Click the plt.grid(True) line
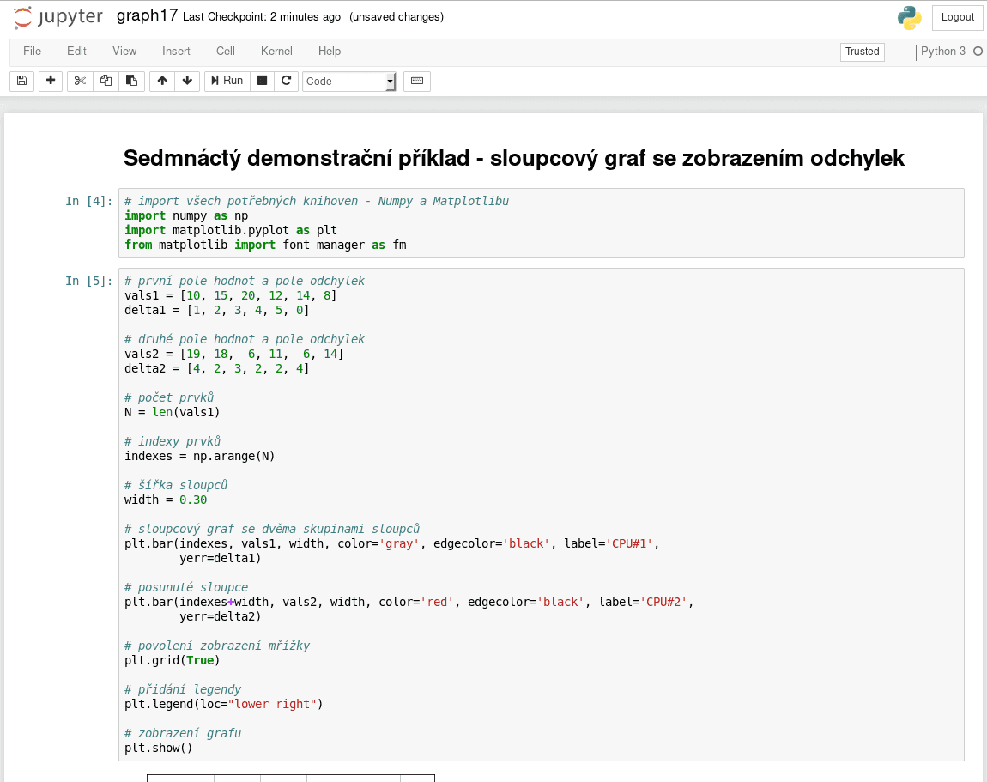The image size is (987, 782). 172,660
